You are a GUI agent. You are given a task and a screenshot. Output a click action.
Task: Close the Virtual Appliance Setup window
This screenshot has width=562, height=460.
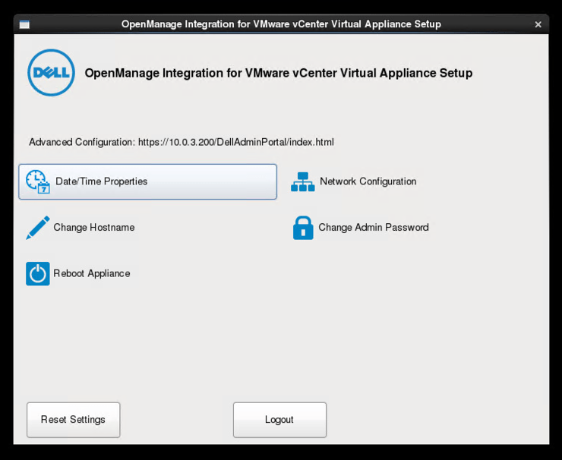coord(538,24)
